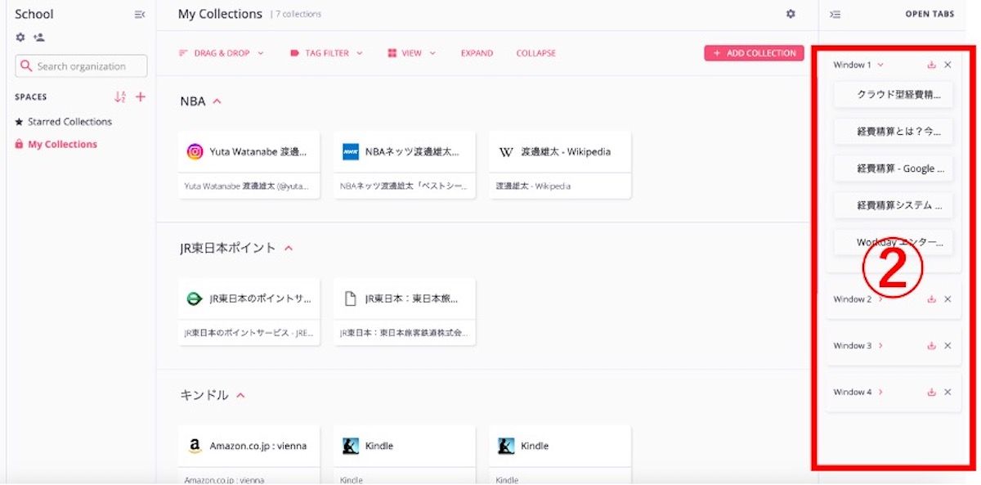Focus the Search organization field

81,66
